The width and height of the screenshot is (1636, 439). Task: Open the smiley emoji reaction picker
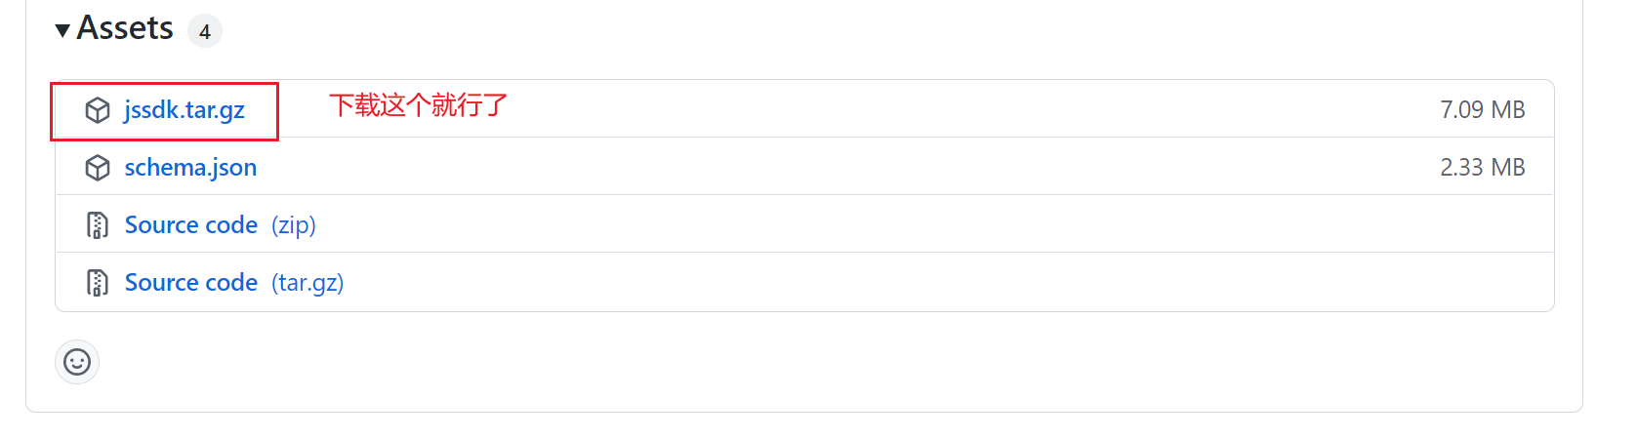77,362
